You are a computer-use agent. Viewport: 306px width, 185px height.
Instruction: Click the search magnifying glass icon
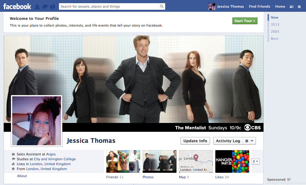coord(162,6)
